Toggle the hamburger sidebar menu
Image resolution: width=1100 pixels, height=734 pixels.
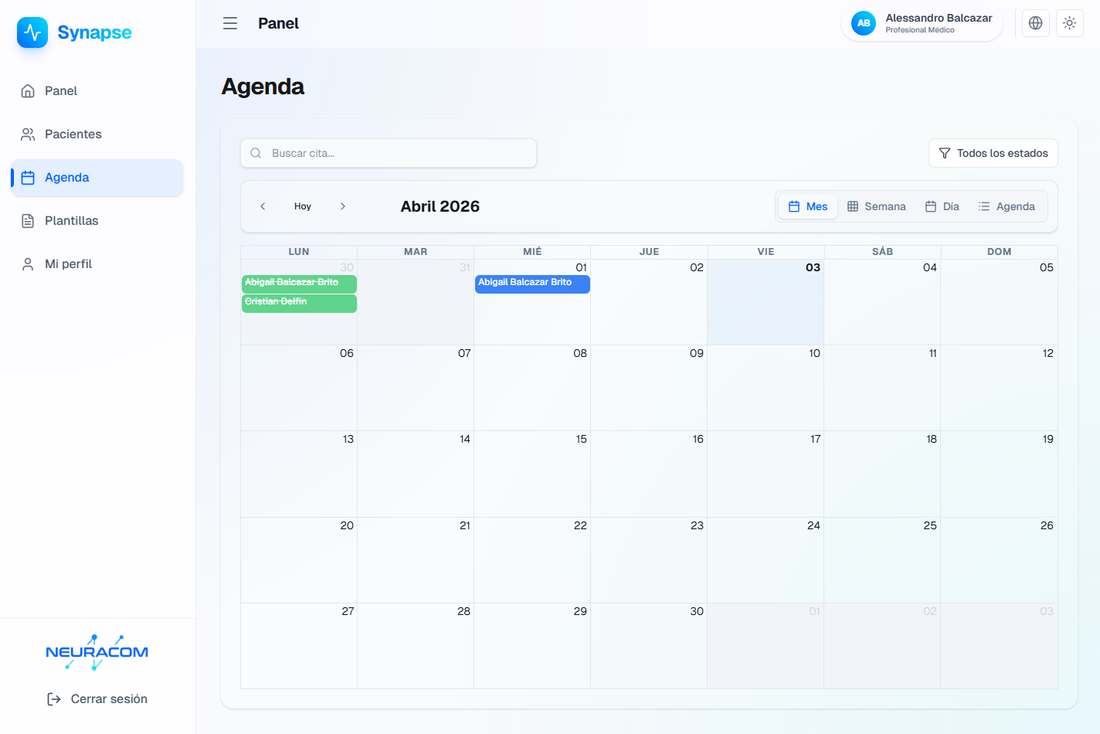click(x=230, y=23)
